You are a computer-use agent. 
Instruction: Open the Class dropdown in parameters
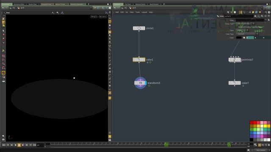click(243, 30)
